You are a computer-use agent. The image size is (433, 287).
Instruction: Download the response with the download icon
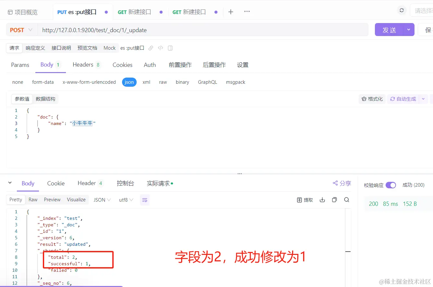(x=322, y=200)
